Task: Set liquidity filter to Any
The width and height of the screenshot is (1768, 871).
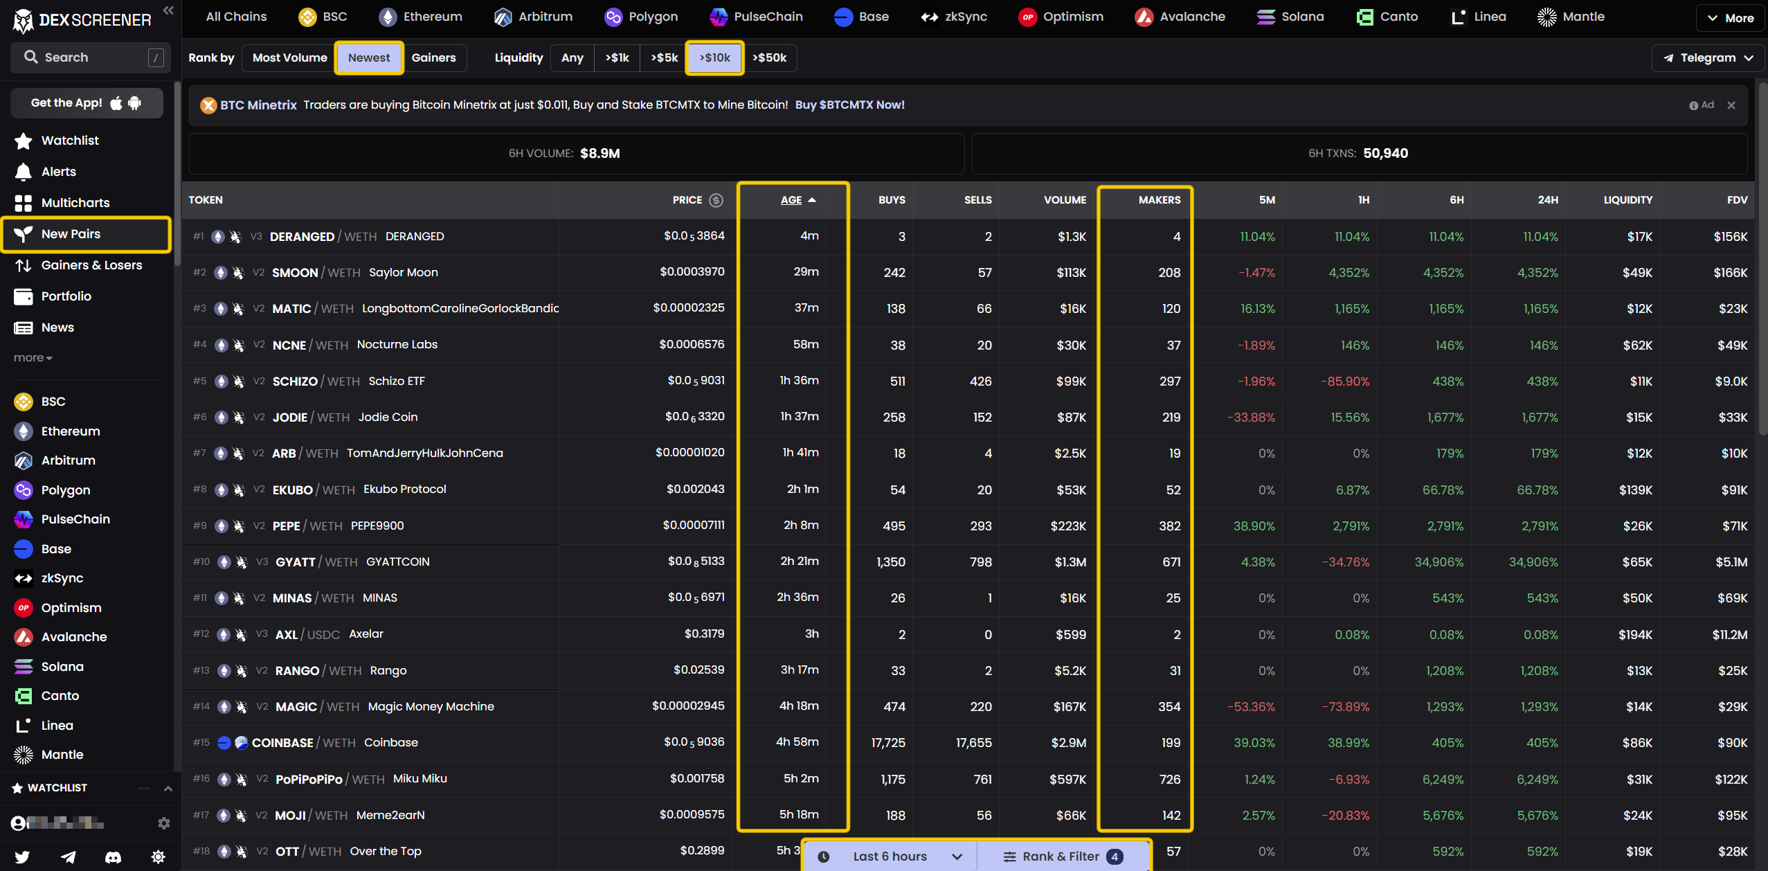Action: click(572, 57)
